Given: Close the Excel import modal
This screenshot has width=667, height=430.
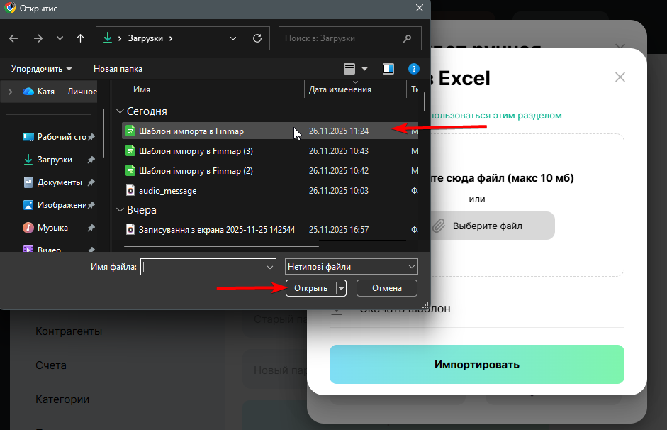Looking at the screenshot, I should (x=620, y=77).
